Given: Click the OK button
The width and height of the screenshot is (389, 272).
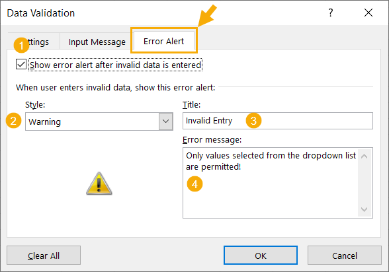Looking at the screenshot, I should (x=261, y=255).
